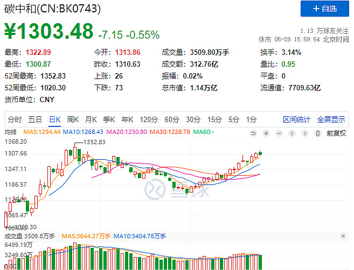354x270 pixels.
Task: Click the 下跌 count 73
Action: [x=119, y=88]
